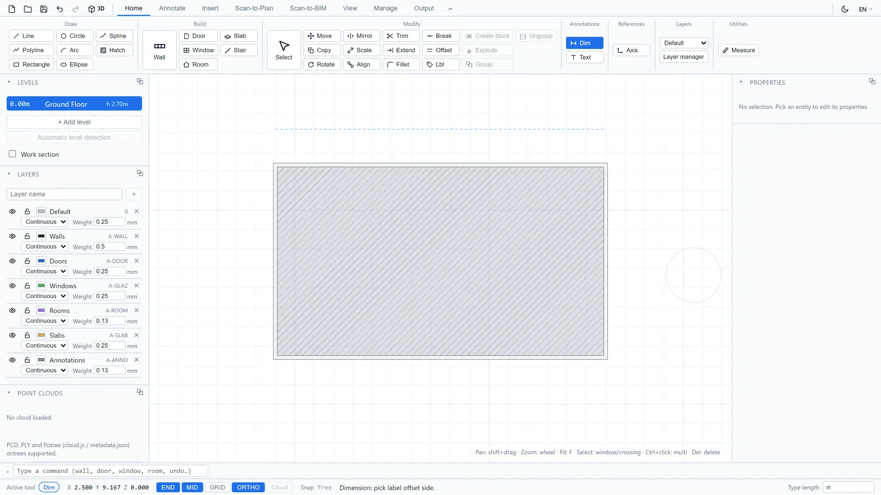Image resolution: width=881 pixels, height=495 pixels.
Task: Click the Add level button
Action: [x=74, y=122]
